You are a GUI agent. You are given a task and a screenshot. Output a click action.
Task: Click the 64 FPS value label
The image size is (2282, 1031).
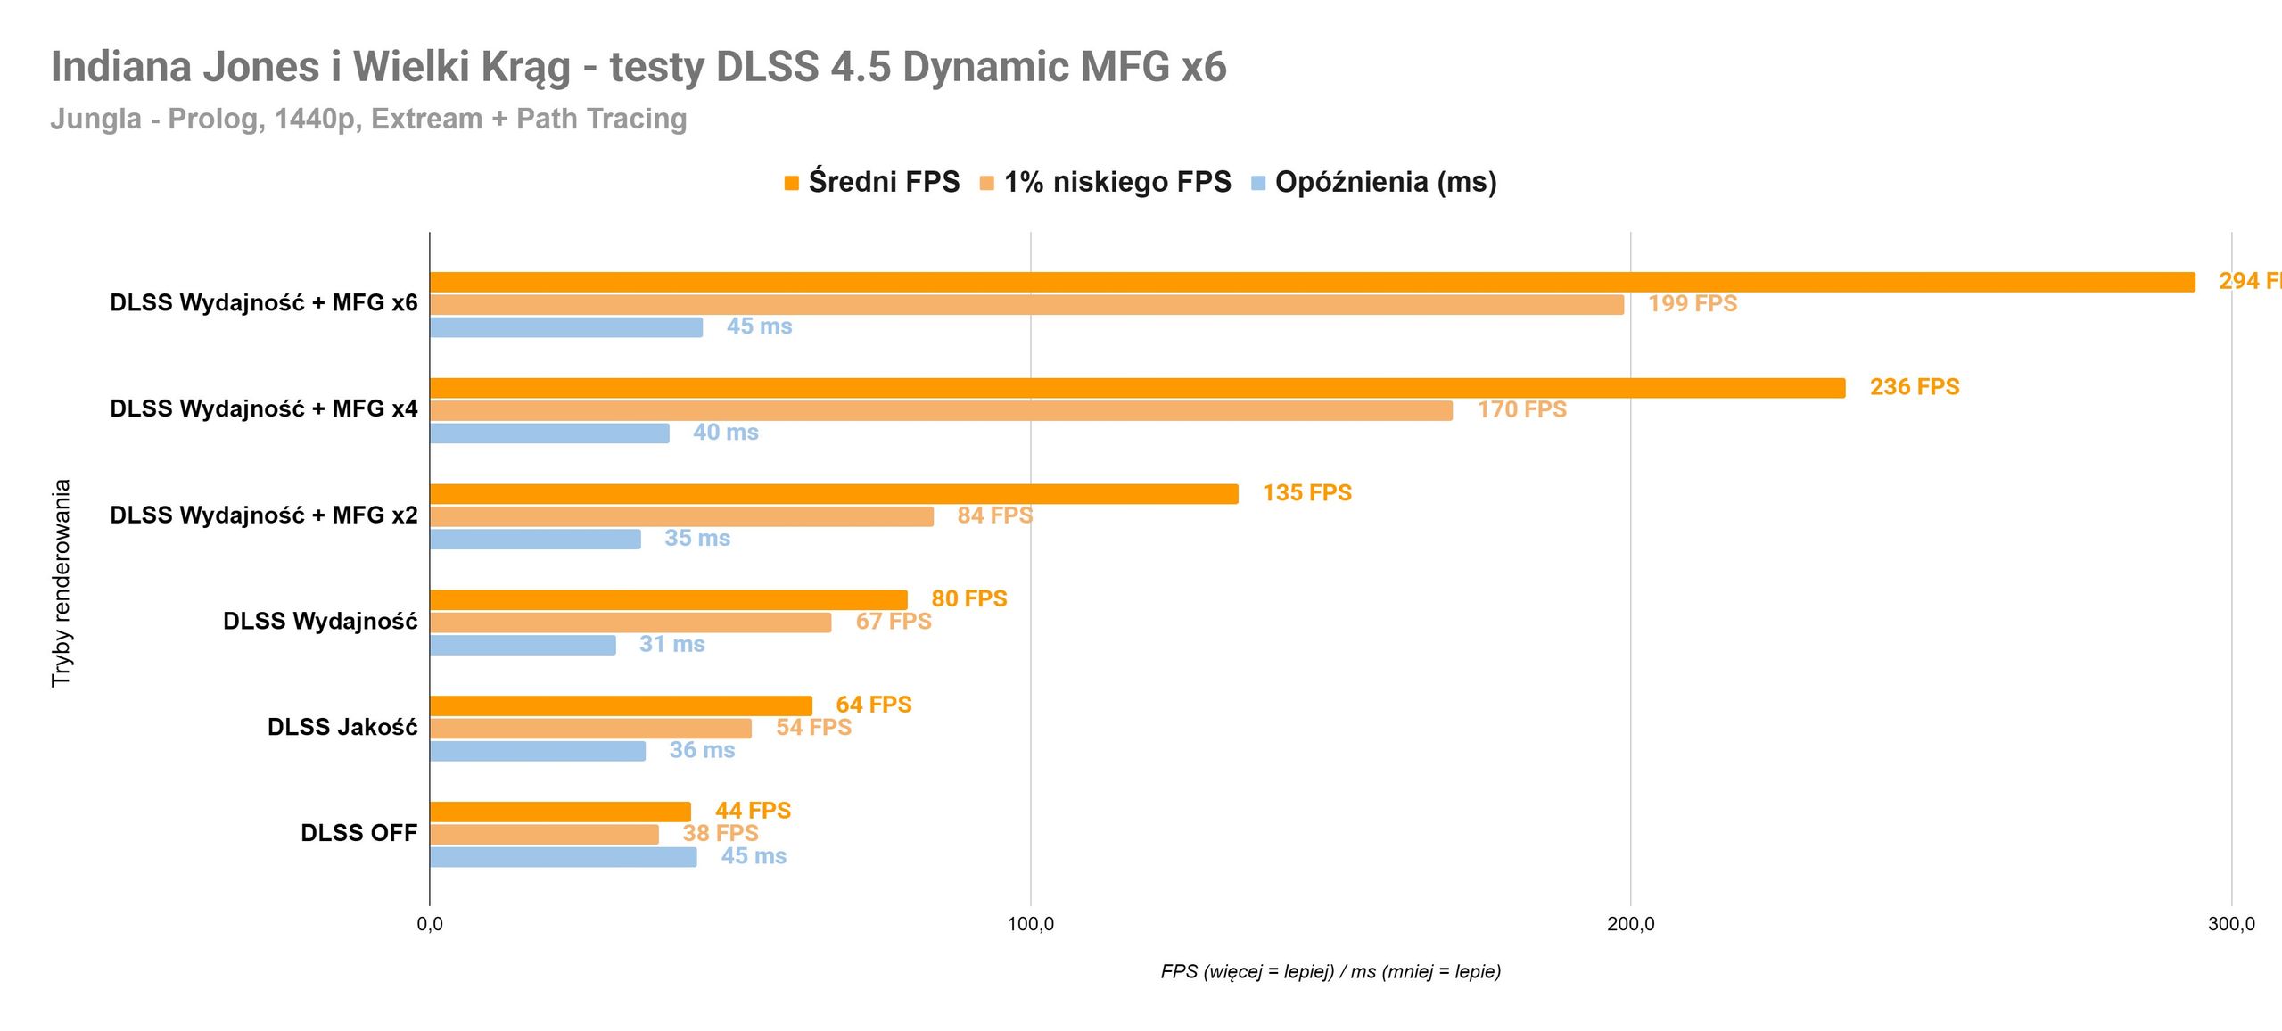point(874,705)
